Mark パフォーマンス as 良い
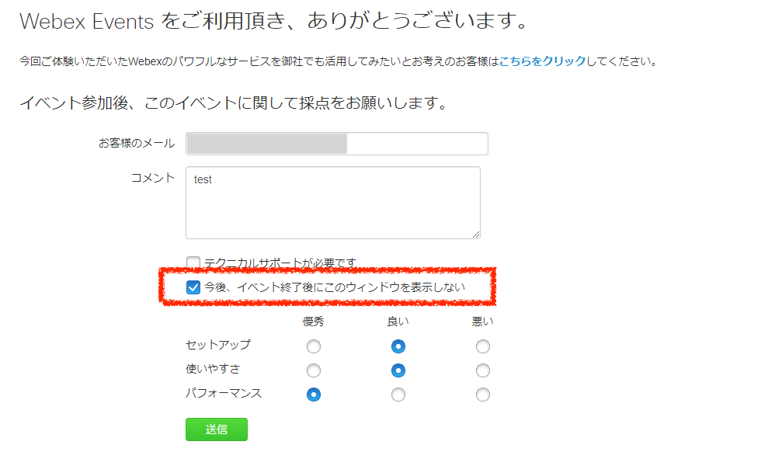The image size is (775, 473). (x=398, y=395)
